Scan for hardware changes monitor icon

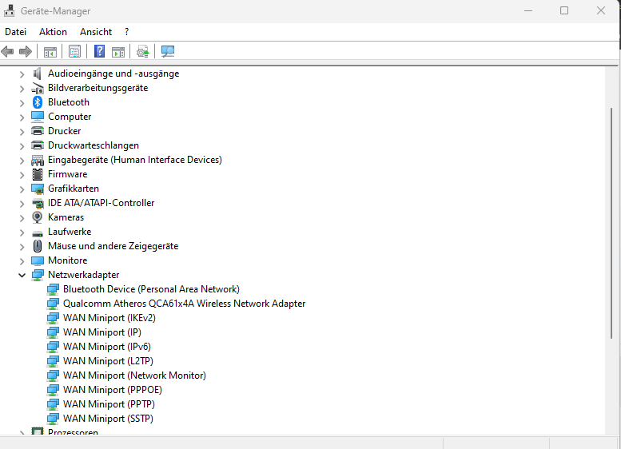[x=168, y=51]
